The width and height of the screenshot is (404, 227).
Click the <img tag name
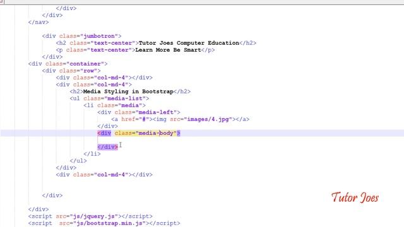(160, 119)
